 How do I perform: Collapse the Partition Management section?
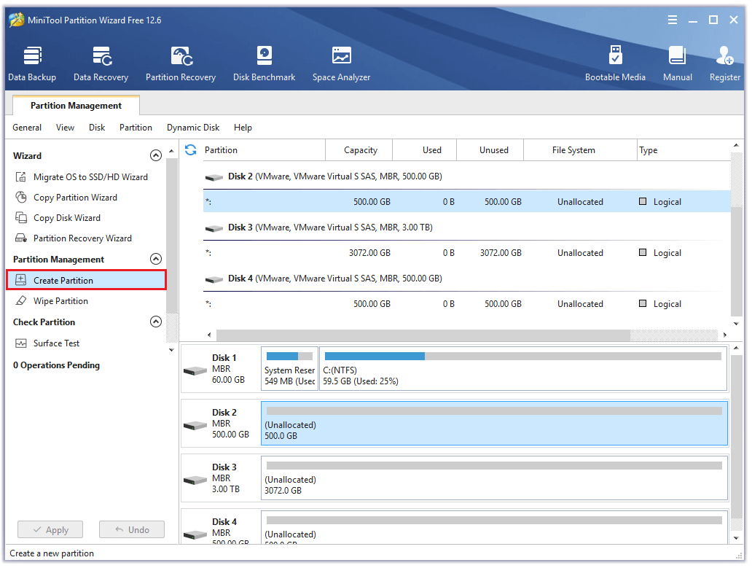tap(156, 259)
